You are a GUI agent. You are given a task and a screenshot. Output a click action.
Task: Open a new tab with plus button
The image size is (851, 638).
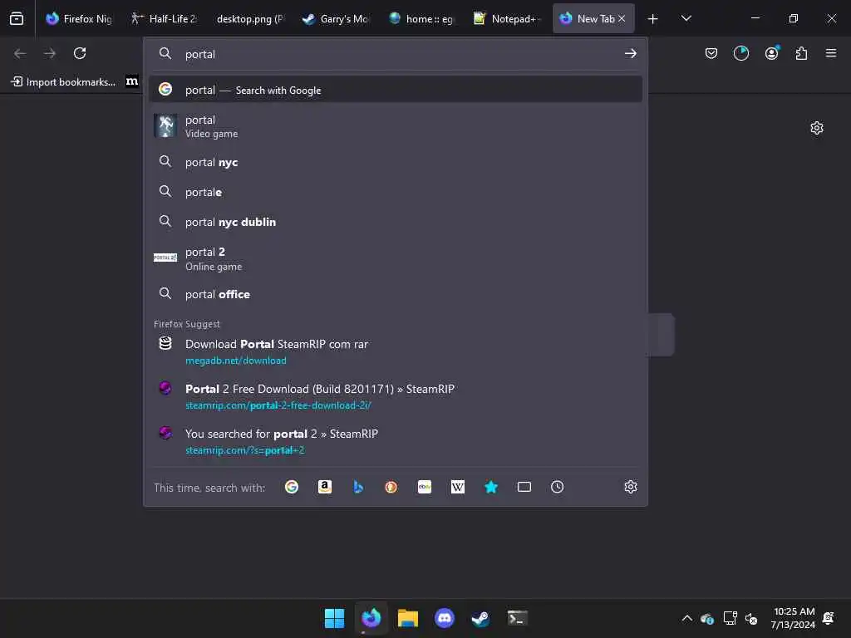pos(653,19)
